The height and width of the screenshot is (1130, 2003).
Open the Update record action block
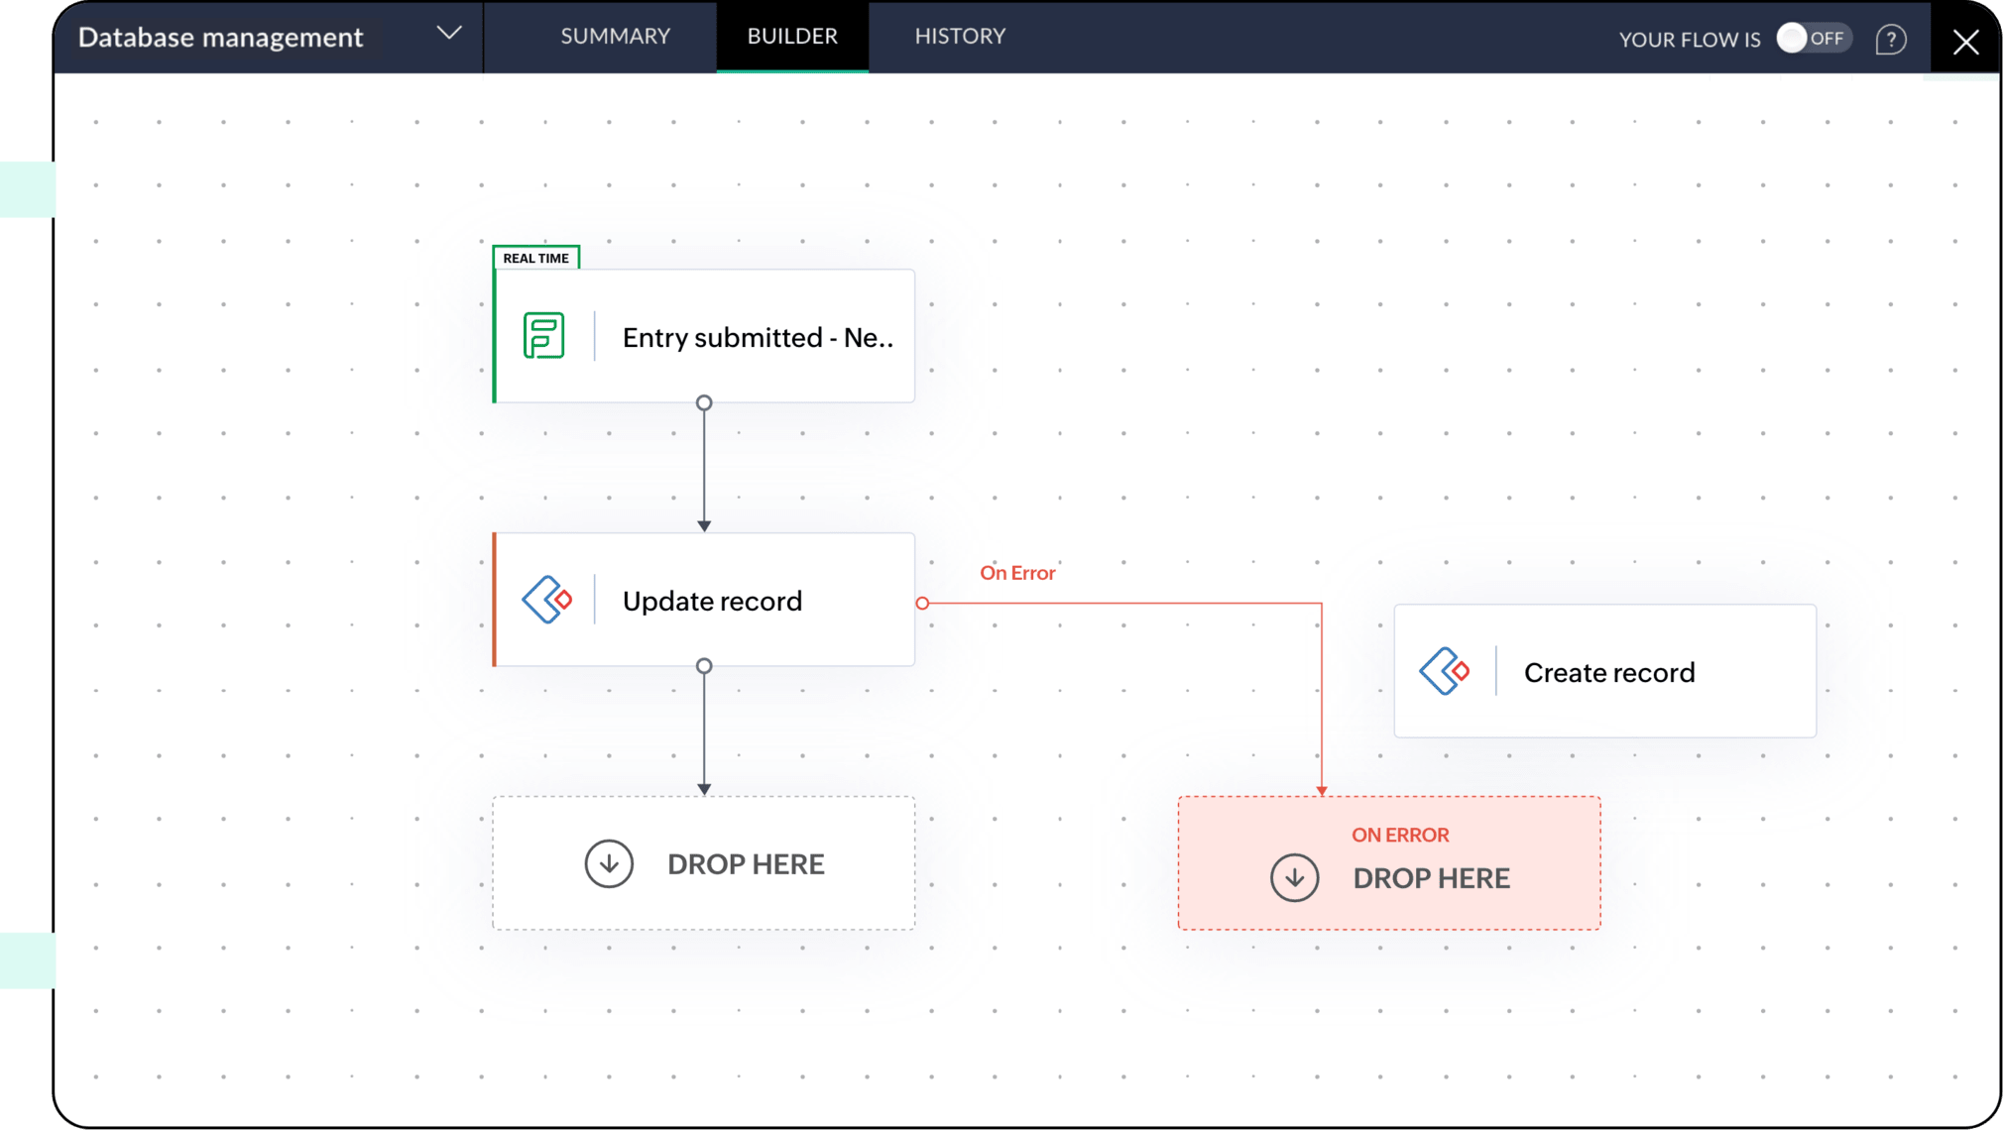tap(712, 601)
